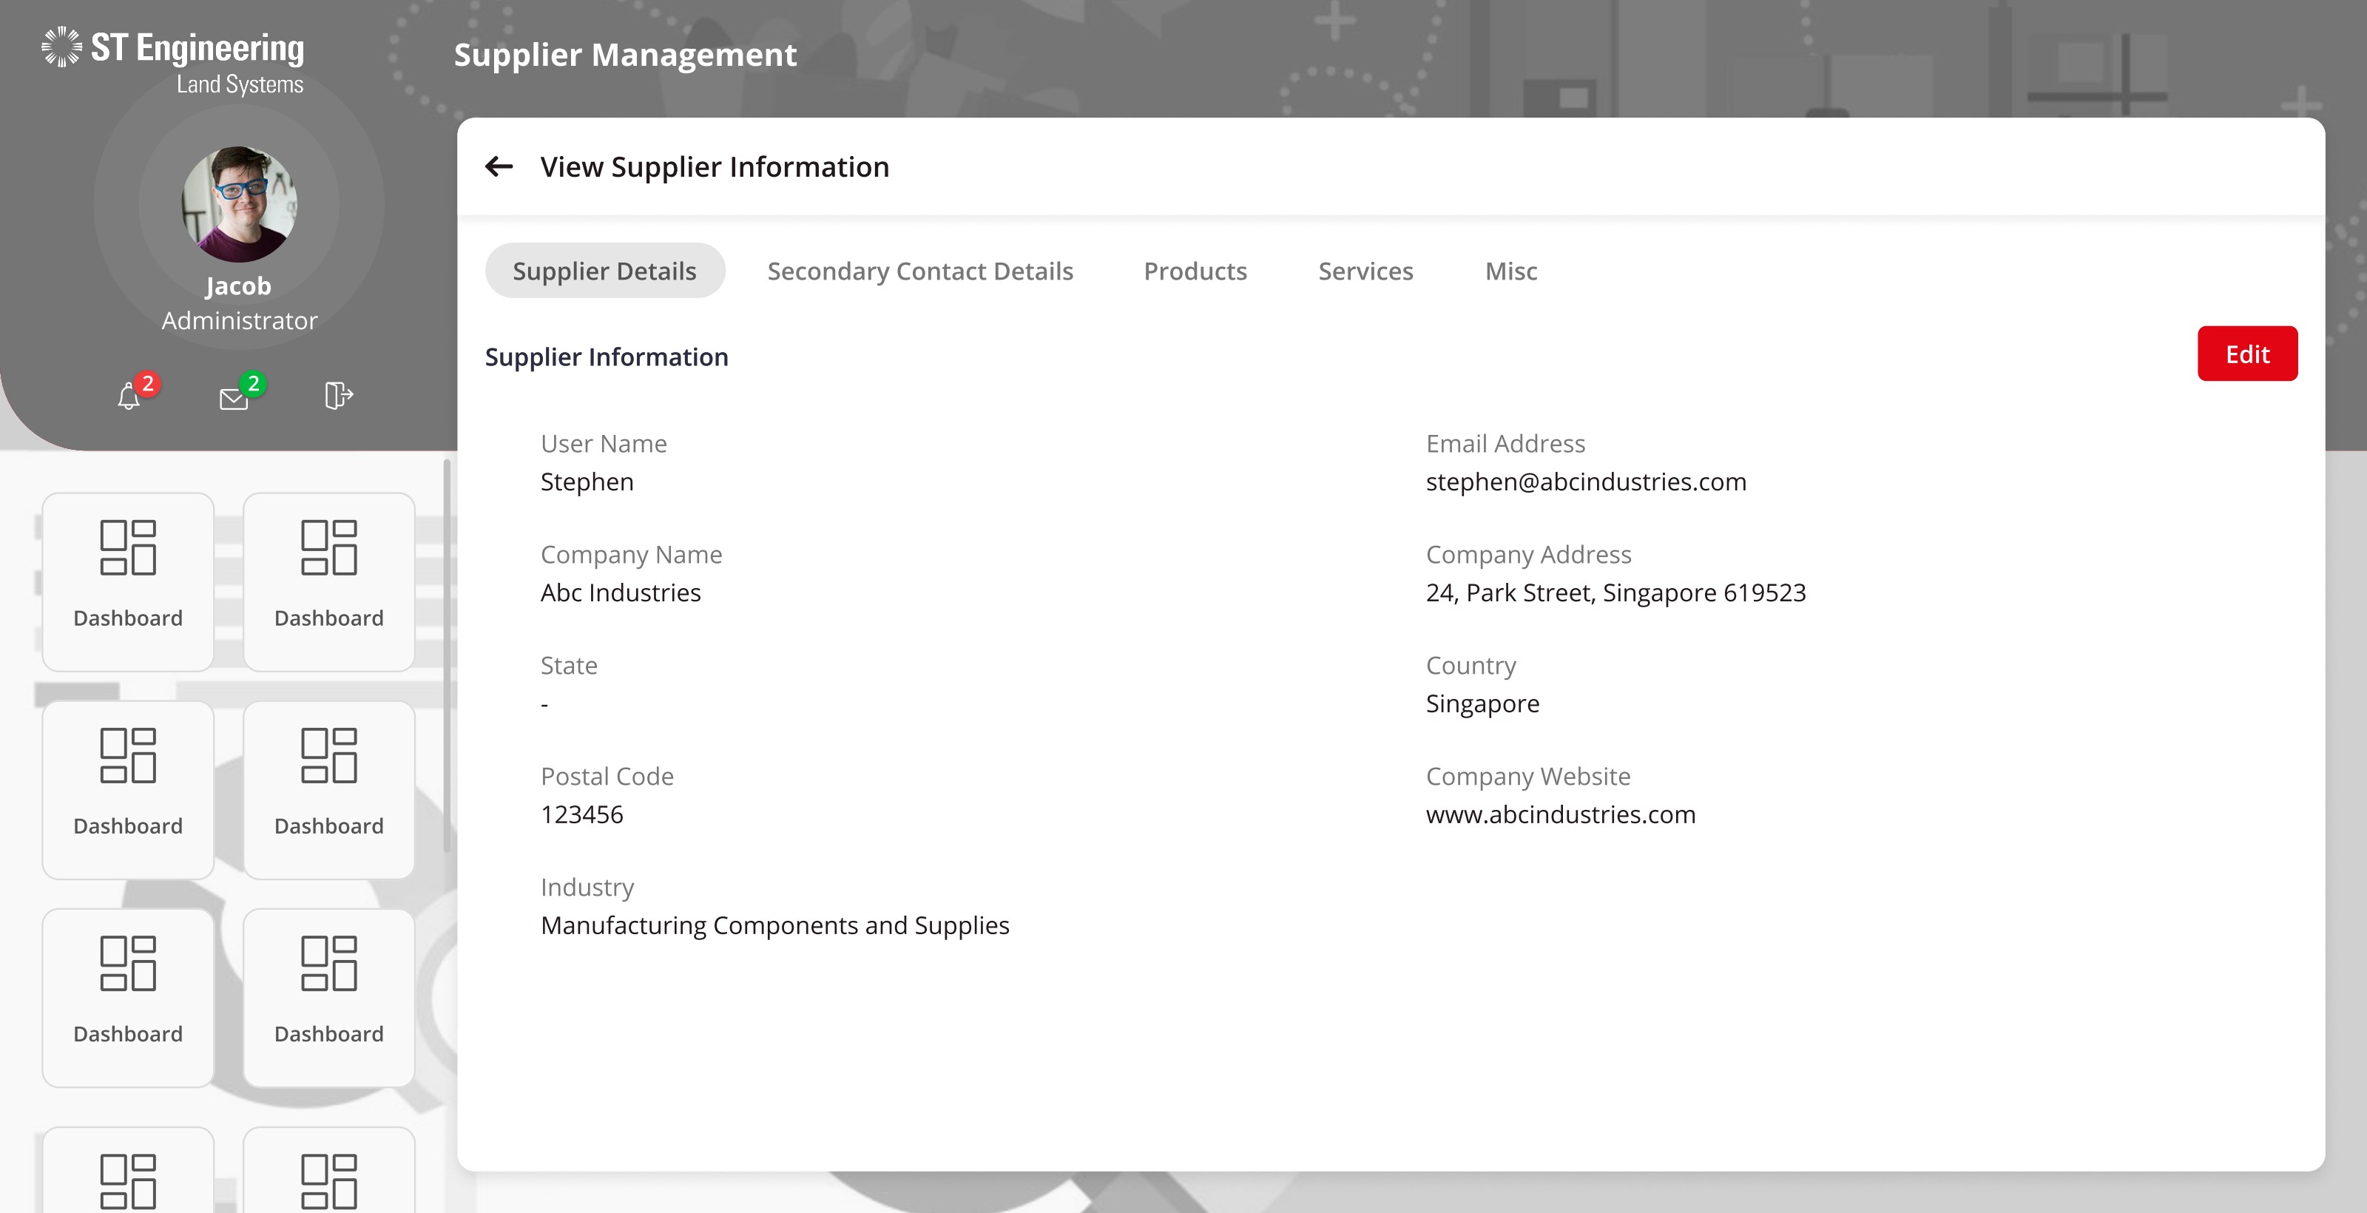The image size is (2367, 1213).
Task: Click the red Edit button
Action: [2248, 354]
